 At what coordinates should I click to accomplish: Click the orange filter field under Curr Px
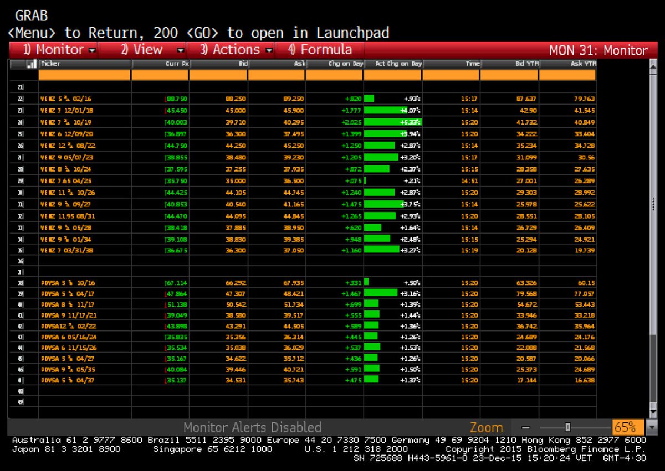[x=160, y=75]
